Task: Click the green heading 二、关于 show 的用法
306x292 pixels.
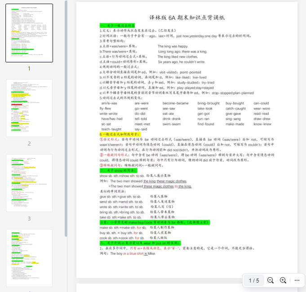Action: point(118,171)
